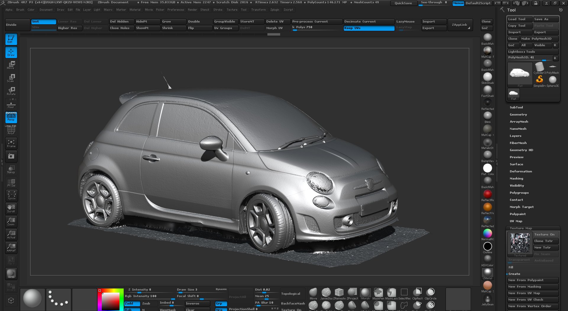The width and height of the screenshot is (568, 311).
Task: Click the Decimate Current button
Action: pos(369,22)
